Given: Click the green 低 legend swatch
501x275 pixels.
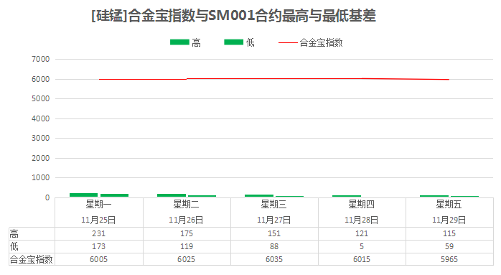Looking at the screenshot, I should click(233, 42).
